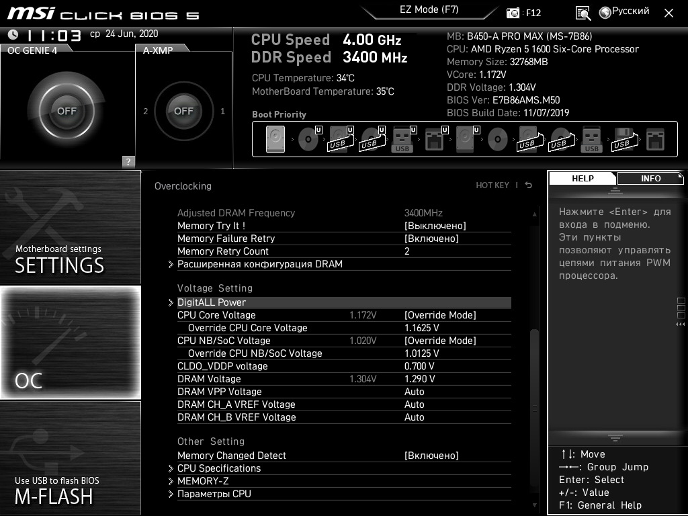Click the Adjusted DRAM Frequency row
The image size is (688, 516).
(344, 213)
